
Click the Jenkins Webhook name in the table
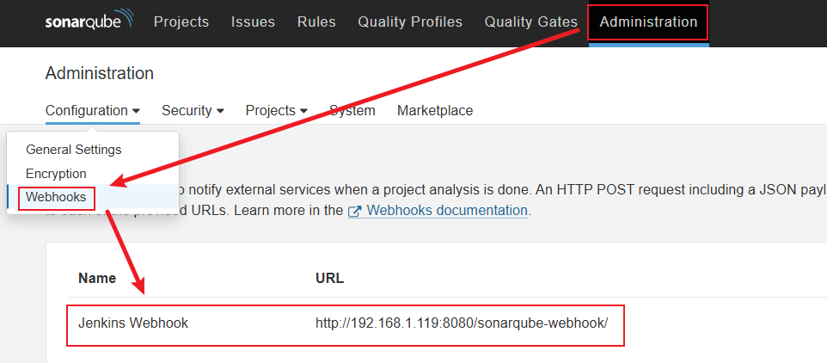(x=133, y=323)
